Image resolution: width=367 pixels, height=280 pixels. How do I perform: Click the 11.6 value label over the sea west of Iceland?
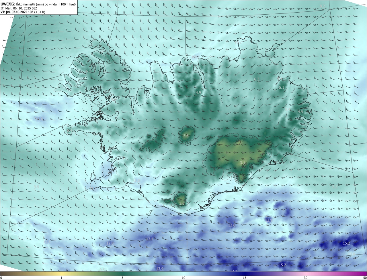pos(39,119)
